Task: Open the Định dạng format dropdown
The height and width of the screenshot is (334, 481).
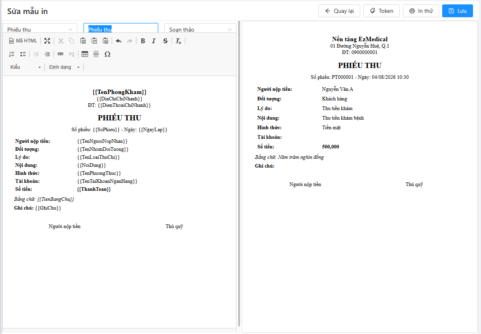Action: click(x=64, y=67)
